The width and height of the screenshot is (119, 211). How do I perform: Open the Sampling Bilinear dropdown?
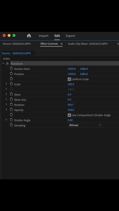[85, 125]
